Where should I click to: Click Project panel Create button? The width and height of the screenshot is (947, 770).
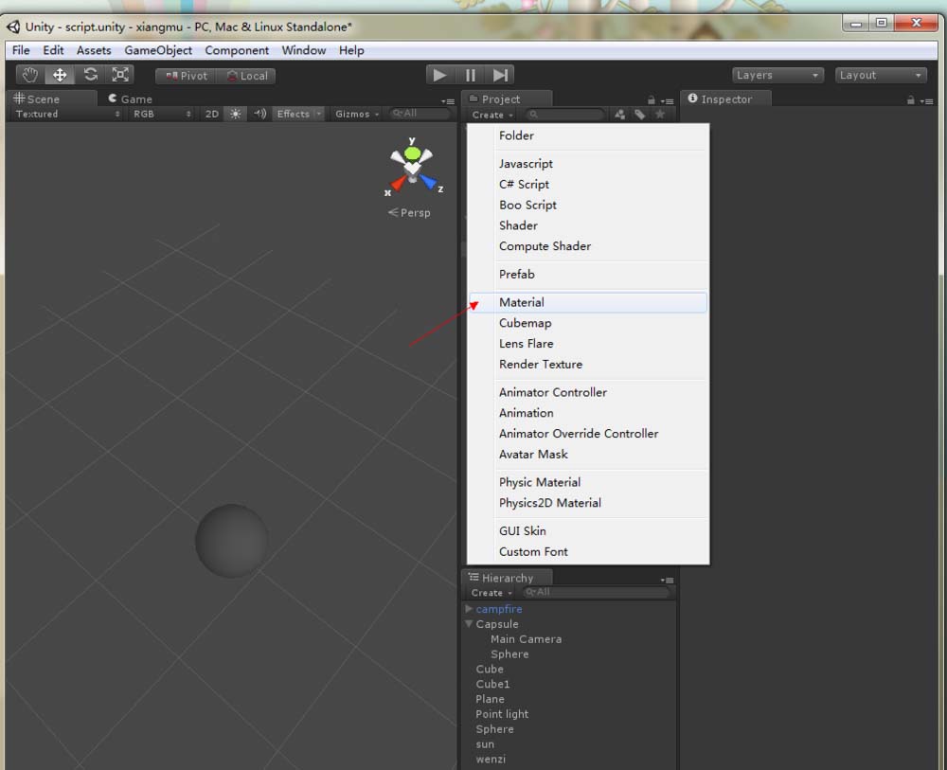492,115
